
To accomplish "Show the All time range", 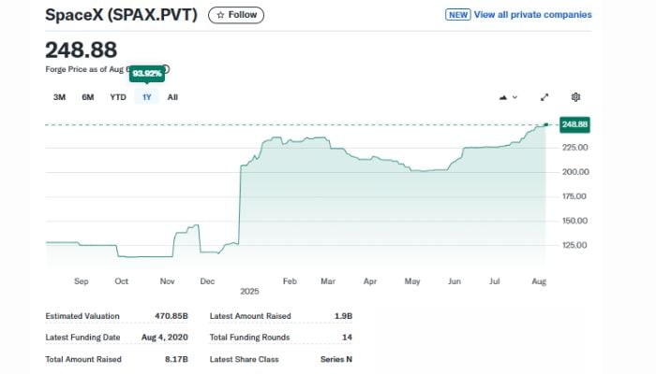I will pos(172,97).
